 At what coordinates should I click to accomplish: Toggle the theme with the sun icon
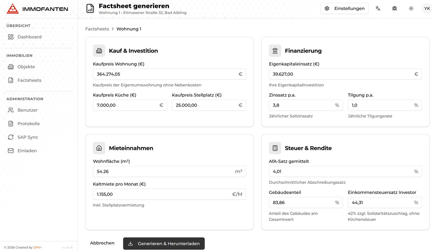pyautogui.click(x=411, y=8)
